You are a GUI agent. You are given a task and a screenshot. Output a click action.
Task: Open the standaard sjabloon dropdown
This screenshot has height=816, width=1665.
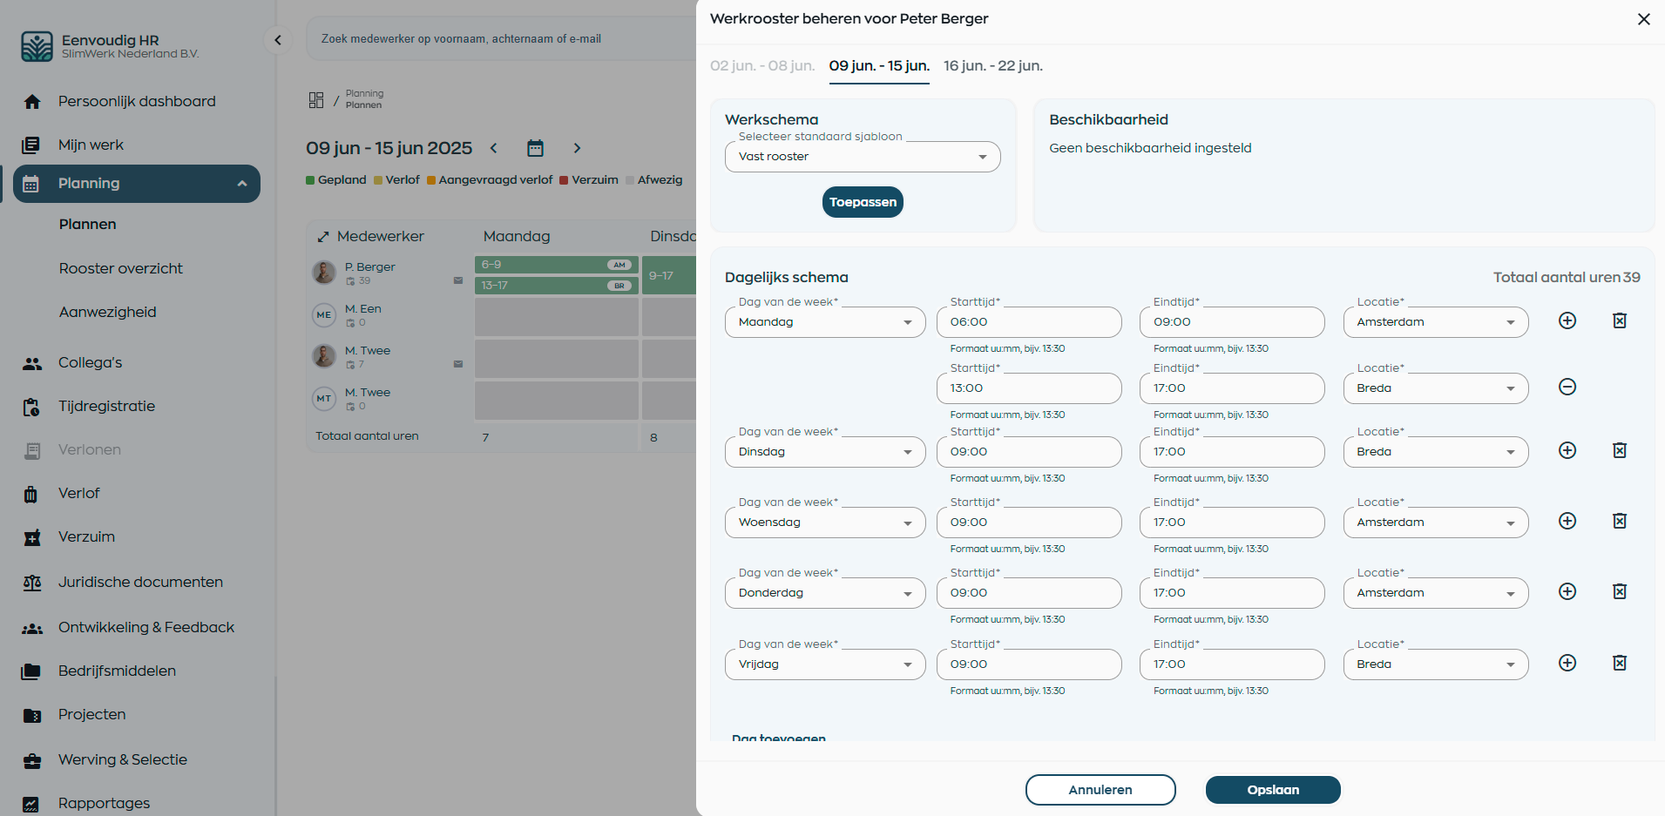coord(862,157)
